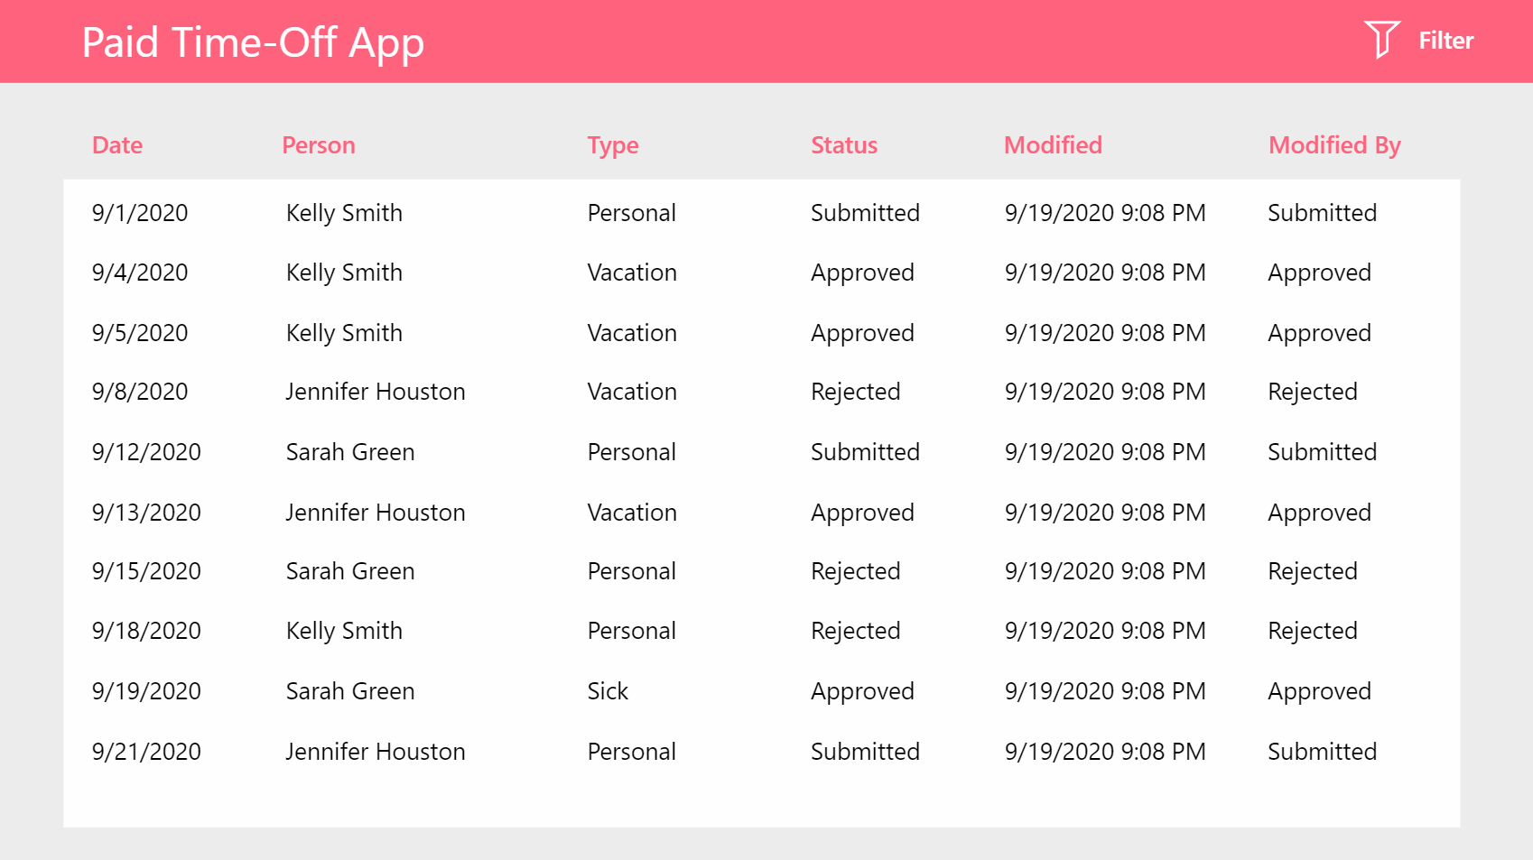Open Jennifer Houston's rejected 9/8/2020 request

pos(632,392)
